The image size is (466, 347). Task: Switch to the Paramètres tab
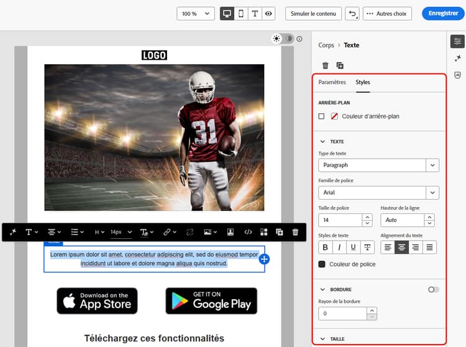332,82
